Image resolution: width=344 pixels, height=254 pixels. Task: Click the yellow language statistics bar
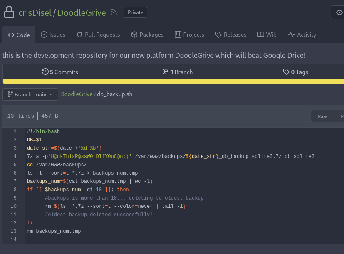(x=173, y=81)
